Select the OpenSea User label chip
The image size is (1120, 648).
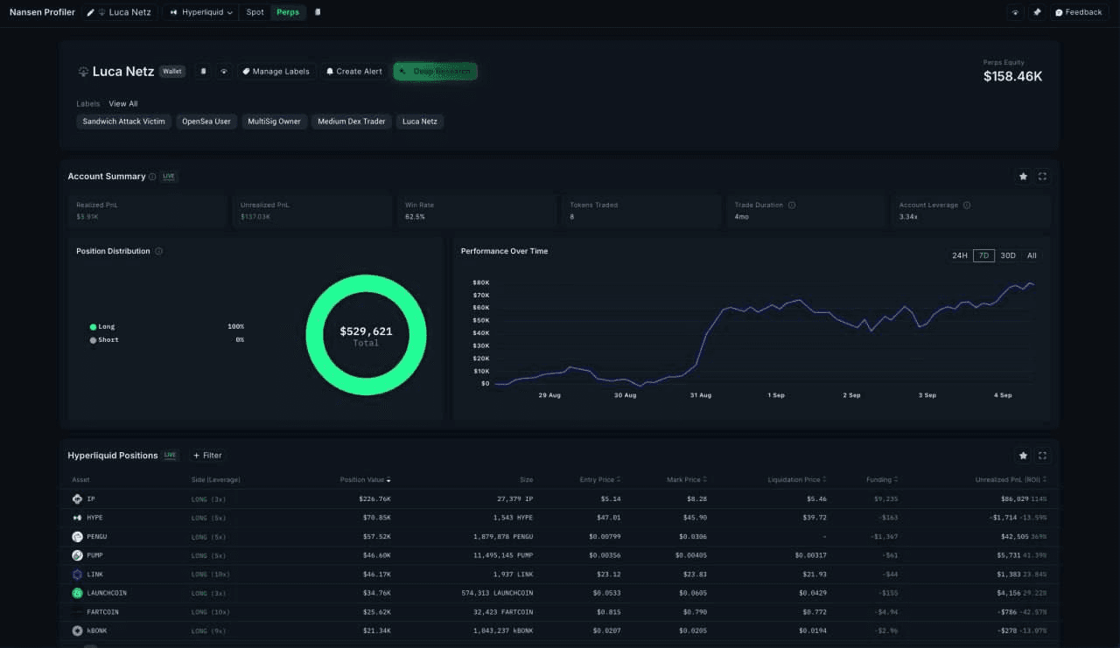206,122
